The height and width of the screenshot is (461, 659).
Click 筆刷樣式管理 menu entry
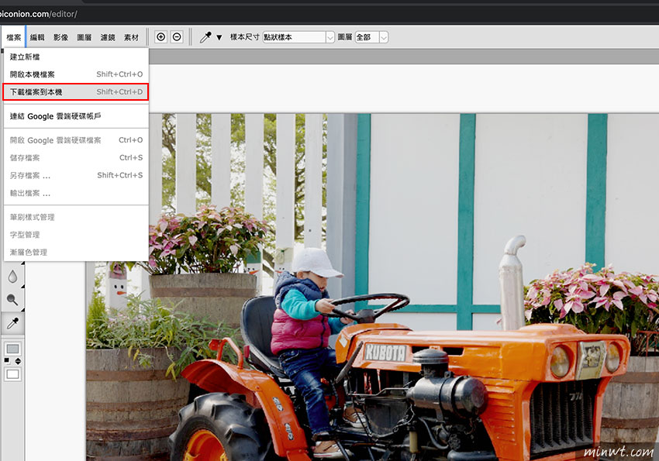(x=76, y=217)
